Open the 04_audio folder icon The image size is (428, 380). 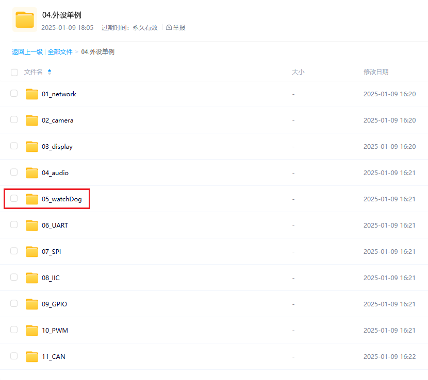click(31, 172)
